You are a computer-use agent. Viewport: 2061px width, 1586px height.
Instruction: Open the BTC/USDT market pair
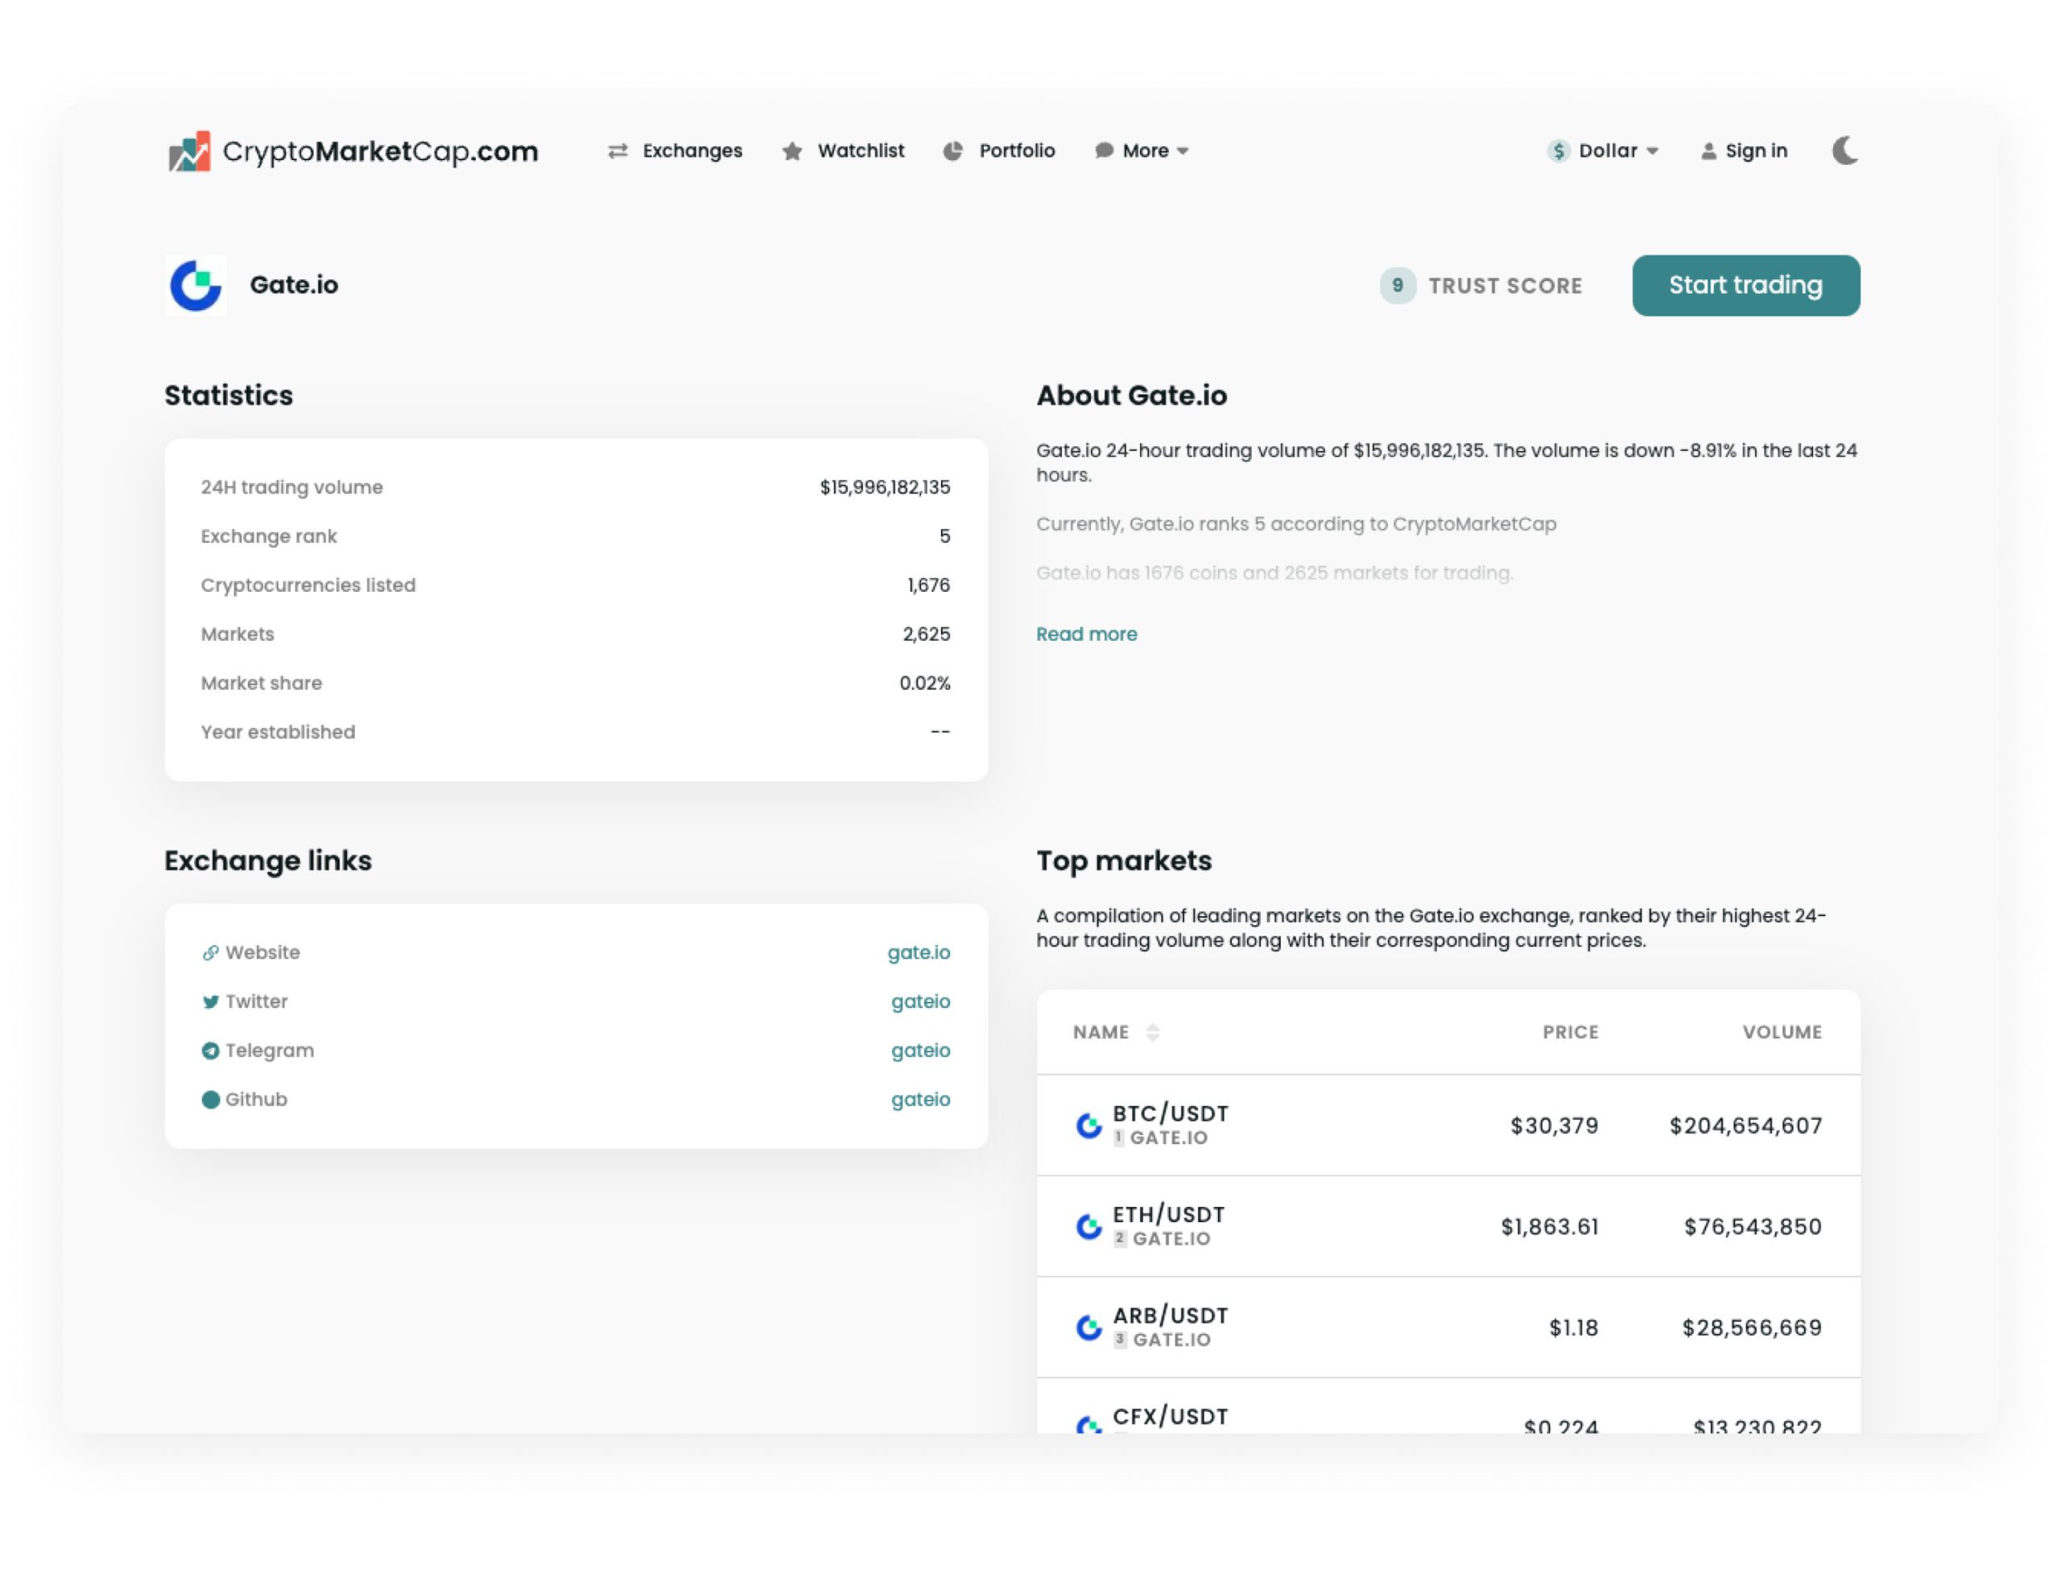1170,1114
